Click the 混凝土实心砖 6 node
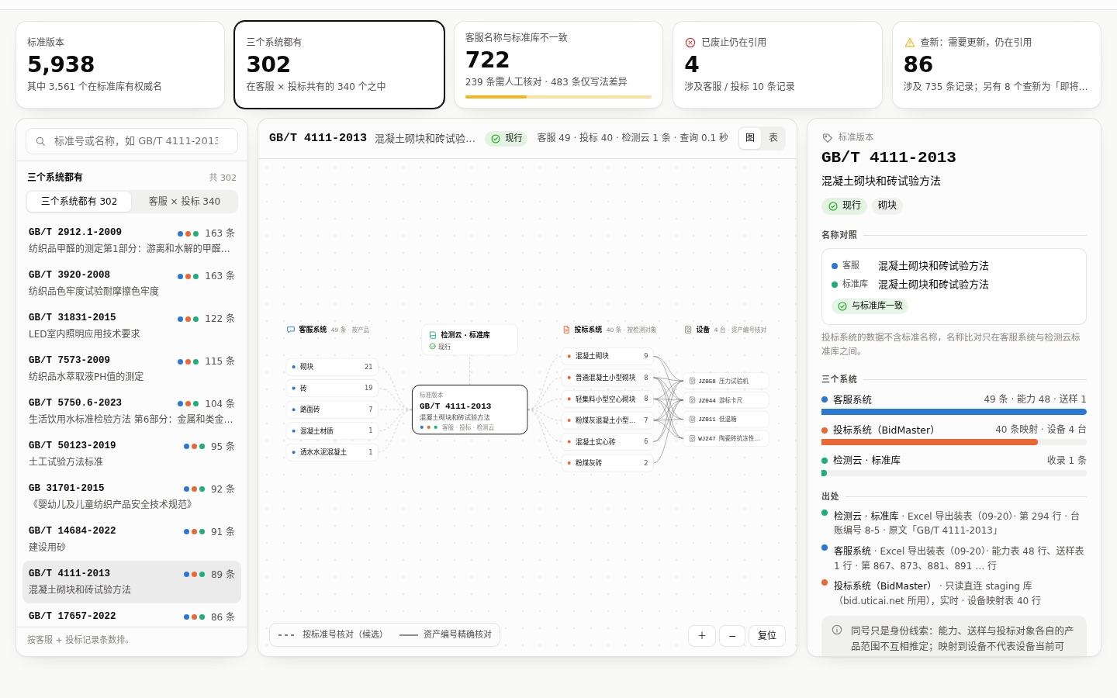 607,441
